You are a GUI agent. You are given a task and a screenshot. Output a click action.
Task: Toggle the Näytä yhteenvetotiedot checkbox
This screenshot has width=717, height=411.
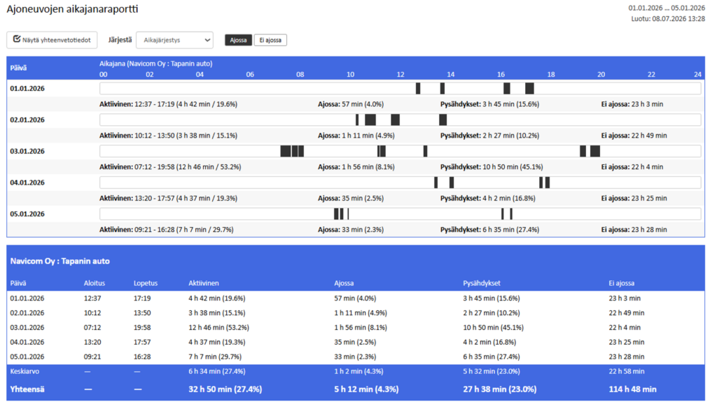tap(52, 40)
